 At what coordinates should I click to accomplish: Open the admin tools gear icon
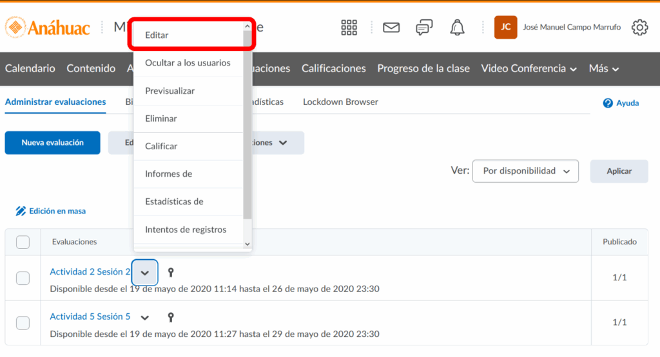point(639,27)
